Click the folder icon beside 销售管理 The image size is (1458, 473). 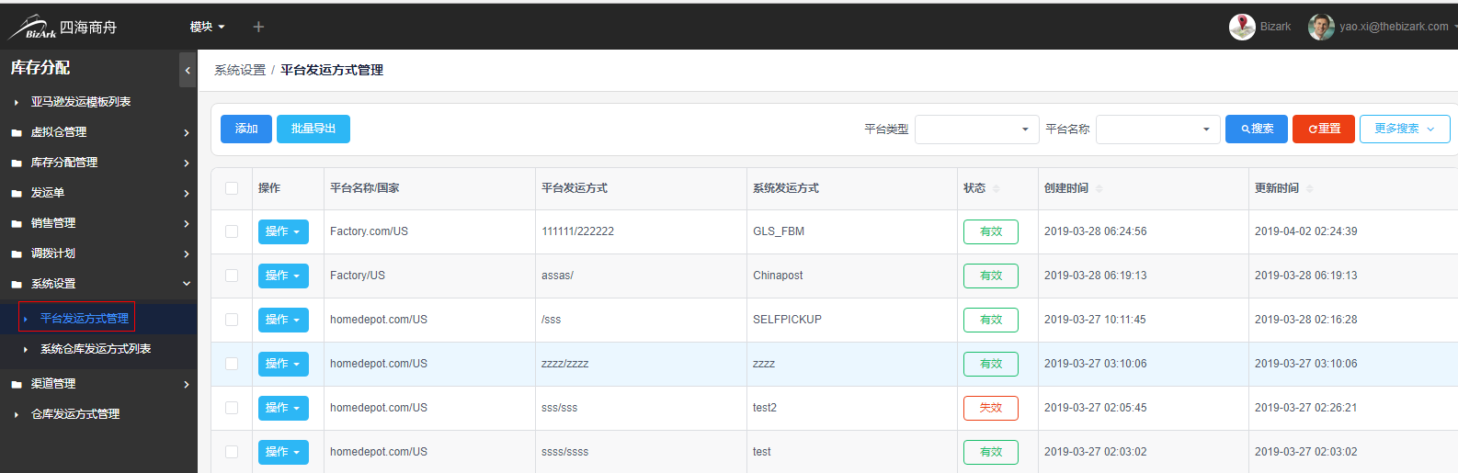pyautogui.click(x=17, y=223)
